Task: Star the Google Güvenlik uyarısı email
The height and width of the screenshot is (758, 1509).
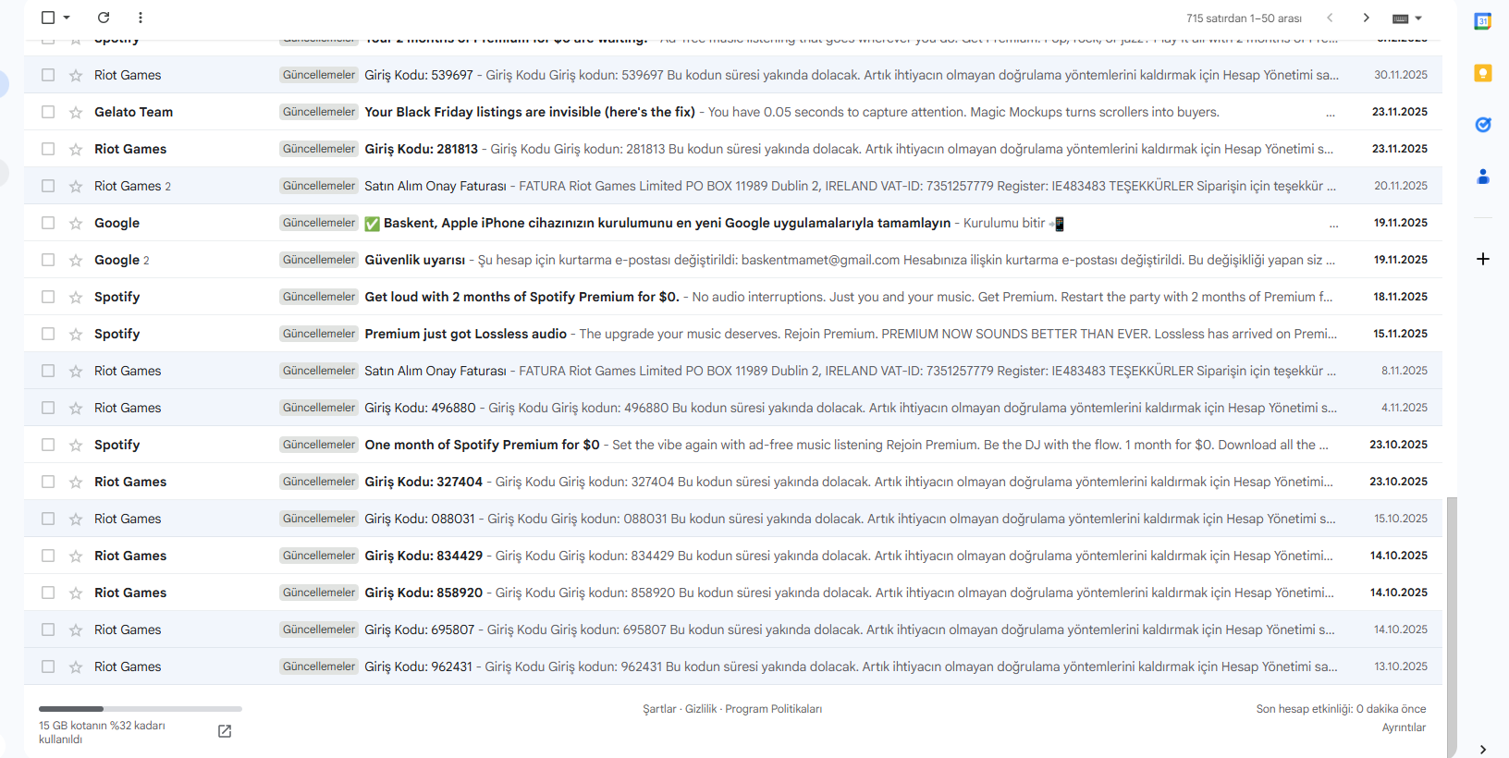Action: tap(76, 260)
